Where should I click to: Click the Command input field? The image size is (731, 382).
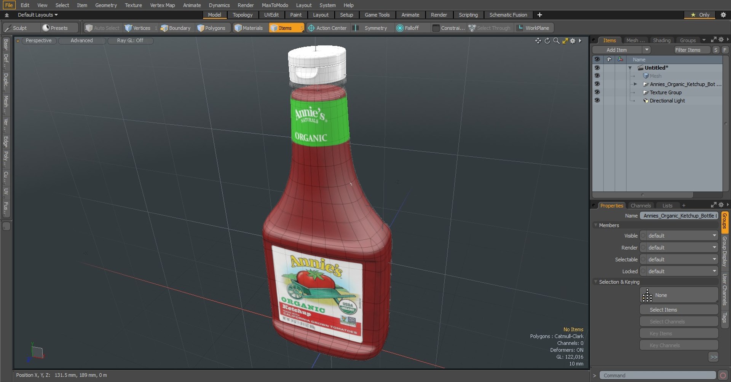pyautogui.click(x=658, y=376)
